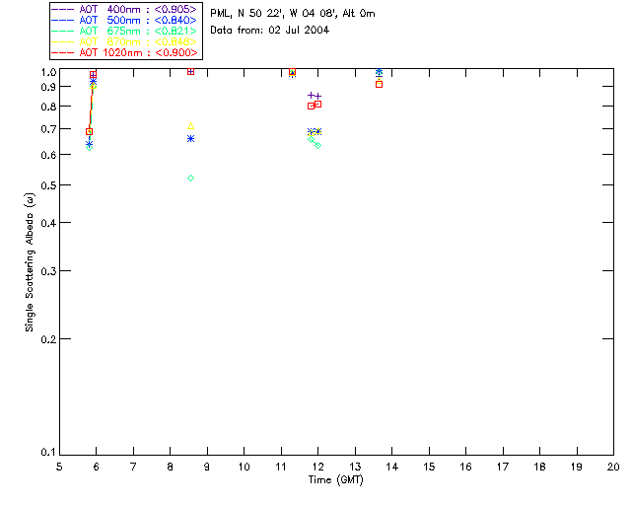
Task: Click the legend entry AOT 870nm <0.848>
Action: (124, 41)
